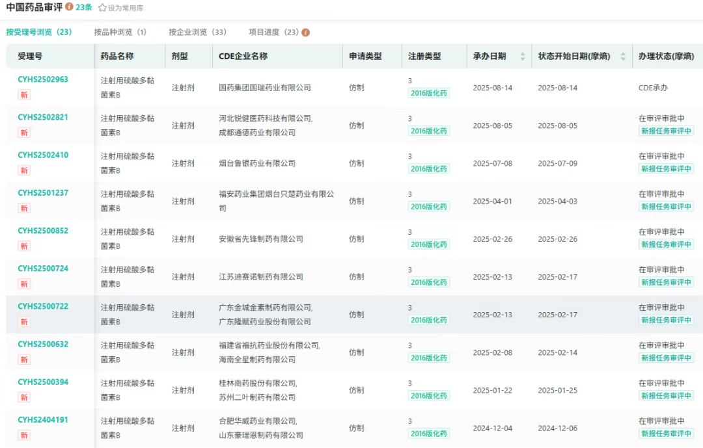Image resolution: width=703 pixels, height=448 pixels.
Task: Switch to the 按企业浏览 (33) tab
Action: coord(197,32)
